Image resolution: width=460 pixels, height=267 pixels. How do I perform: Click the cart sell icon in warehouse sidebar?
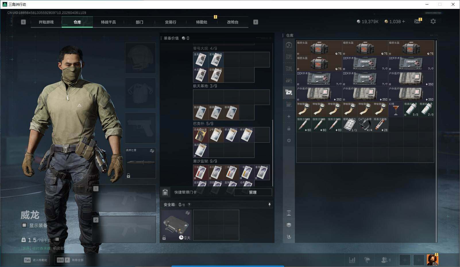click(x=289, y=237)
